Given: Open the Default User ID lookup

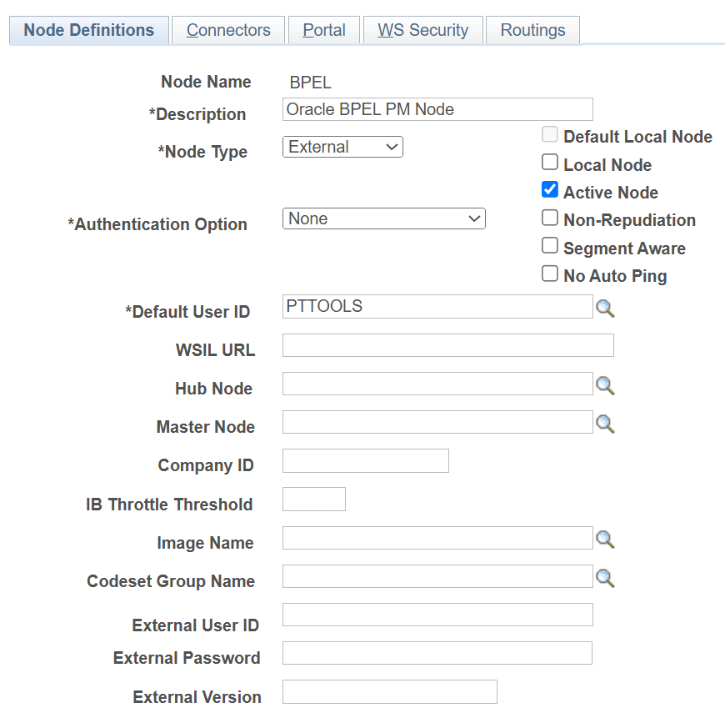Looking at the screenshot, I should pos(606,309).
